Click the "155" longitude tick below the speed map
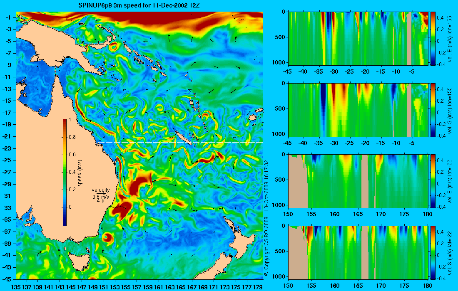Image resolution: width=458 pixels, height=291 pixels. (126, 287)
